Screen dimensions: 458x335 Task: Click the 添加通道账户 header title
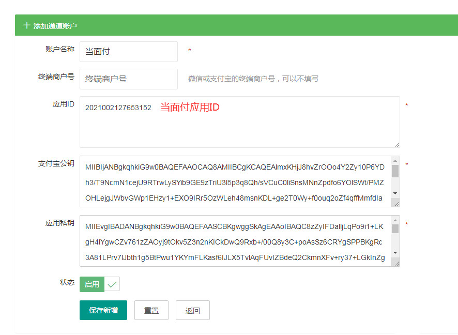point(55,25)
